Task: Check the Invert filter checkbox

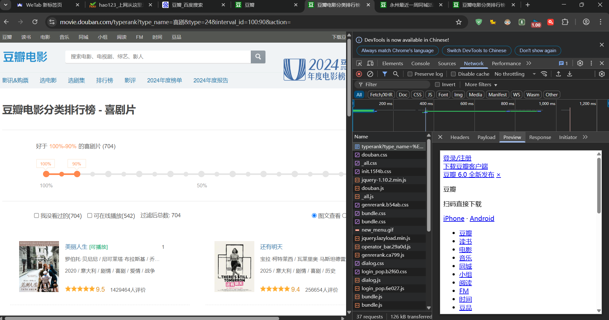Action: click(x=438, y=85)
